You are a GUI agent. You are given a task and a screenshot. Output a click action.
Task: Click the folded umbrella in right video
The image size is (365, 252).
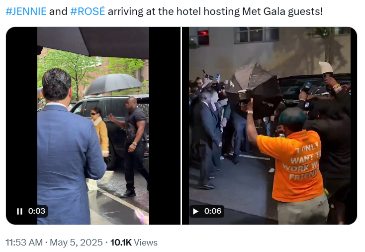click(254, 90)
